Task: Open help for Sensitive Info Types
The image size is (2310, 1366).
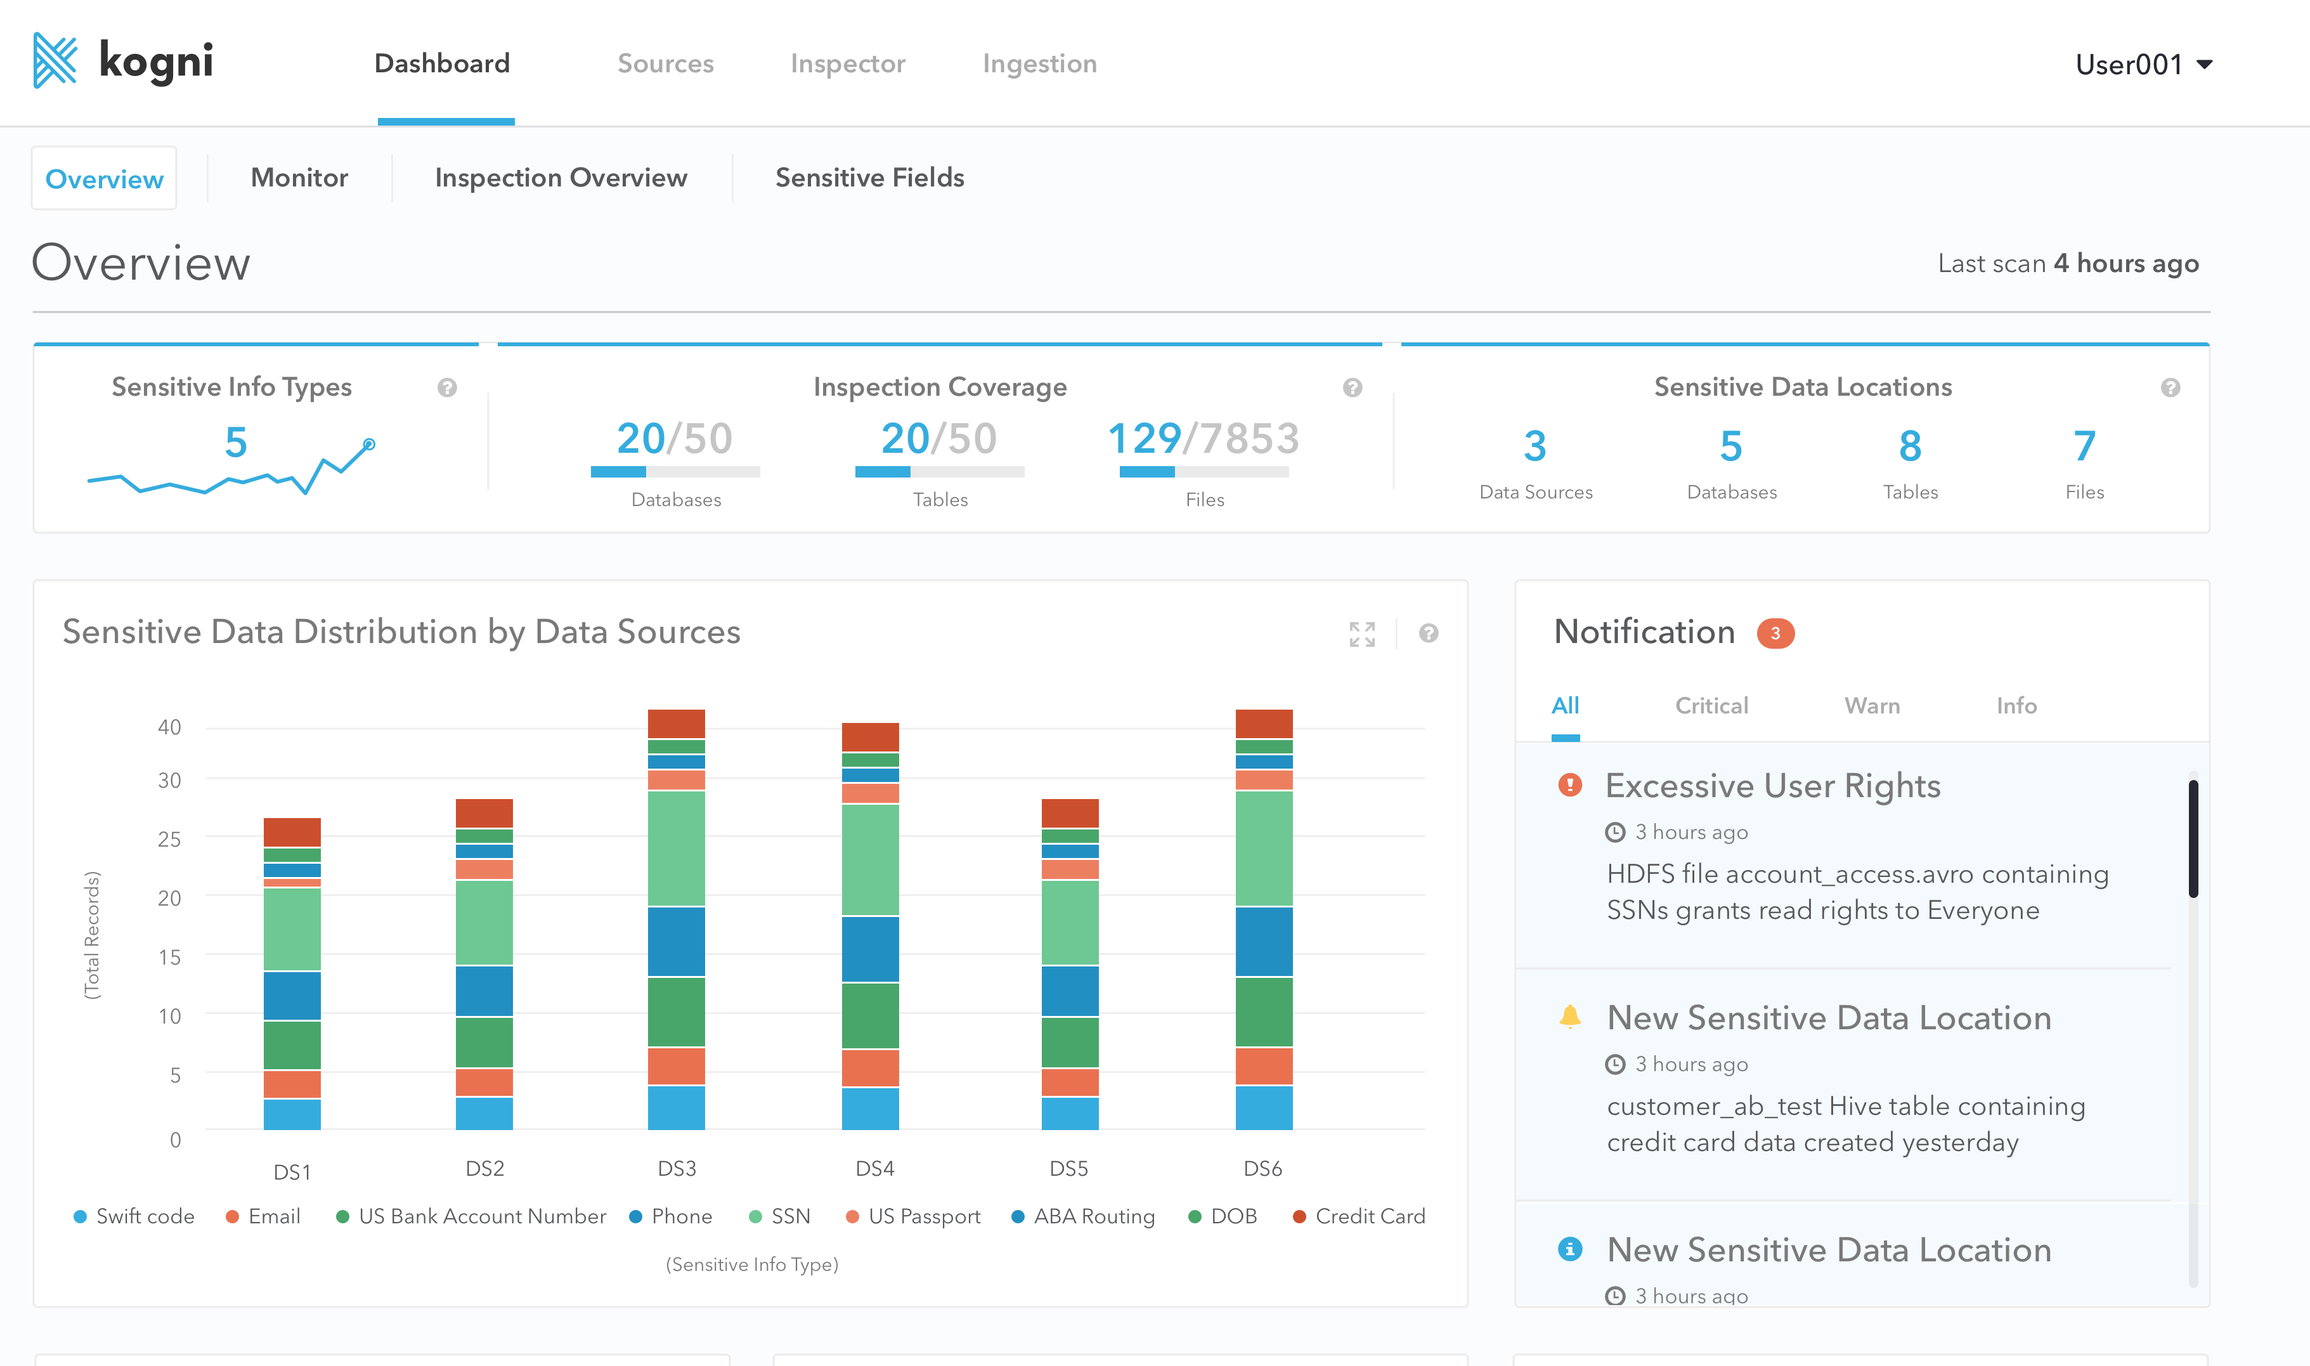Action: (x=447, y=387)
